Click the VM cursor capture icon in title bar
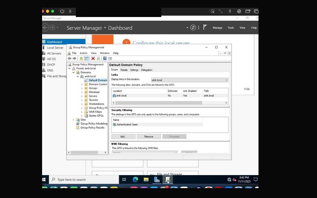This screenshot has width=317, height=198. pos(213,11)
